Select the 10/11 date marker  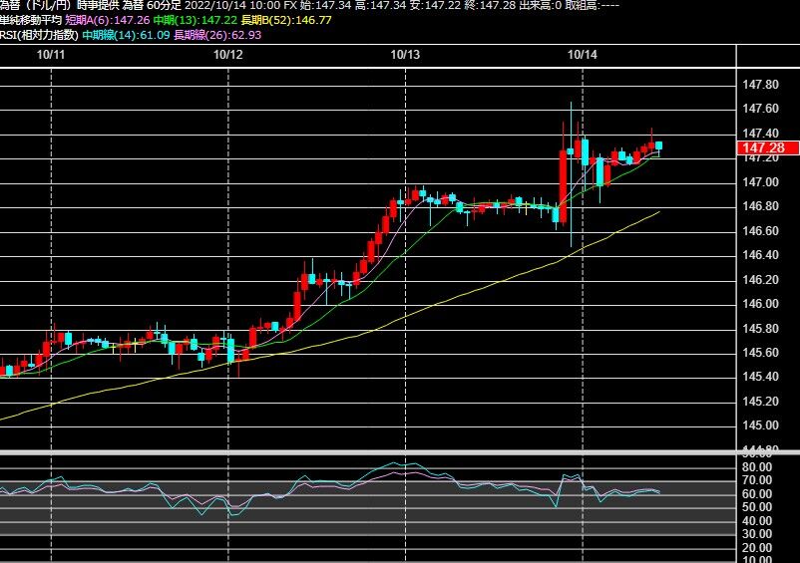click(51, 55)
